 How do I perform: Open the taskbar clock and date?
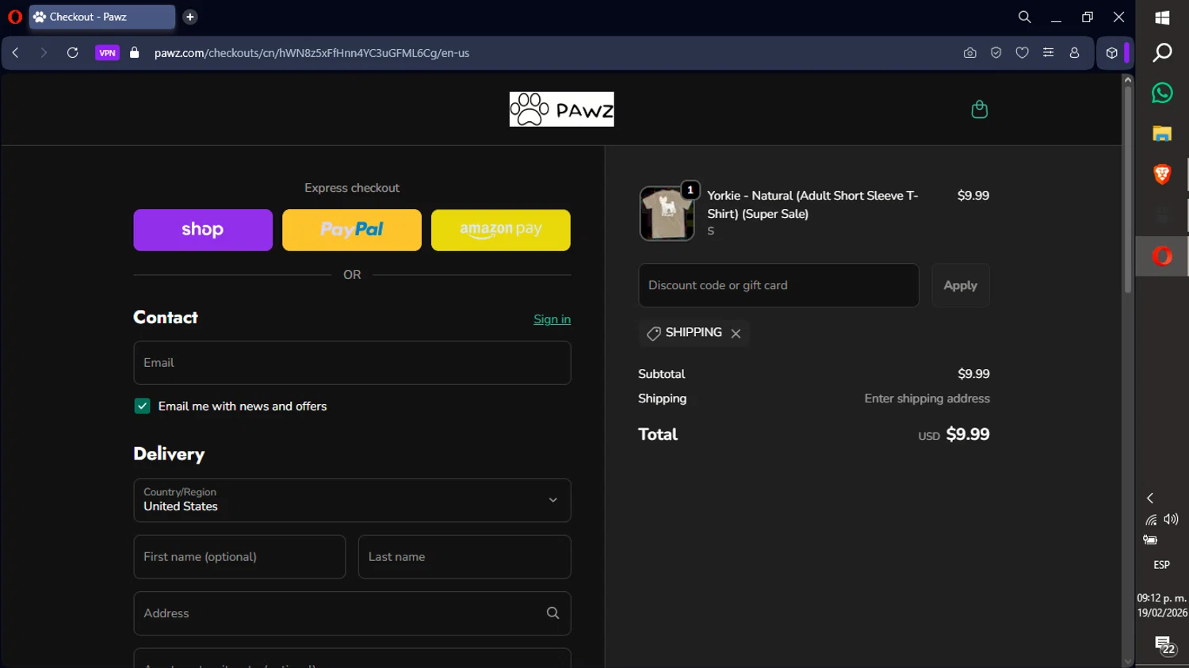(x=1162, y=605)
